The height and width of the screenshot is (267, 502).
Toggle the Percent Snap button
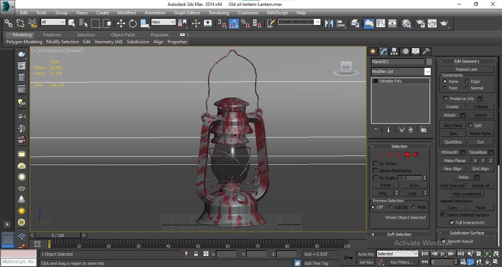(245, 23)
